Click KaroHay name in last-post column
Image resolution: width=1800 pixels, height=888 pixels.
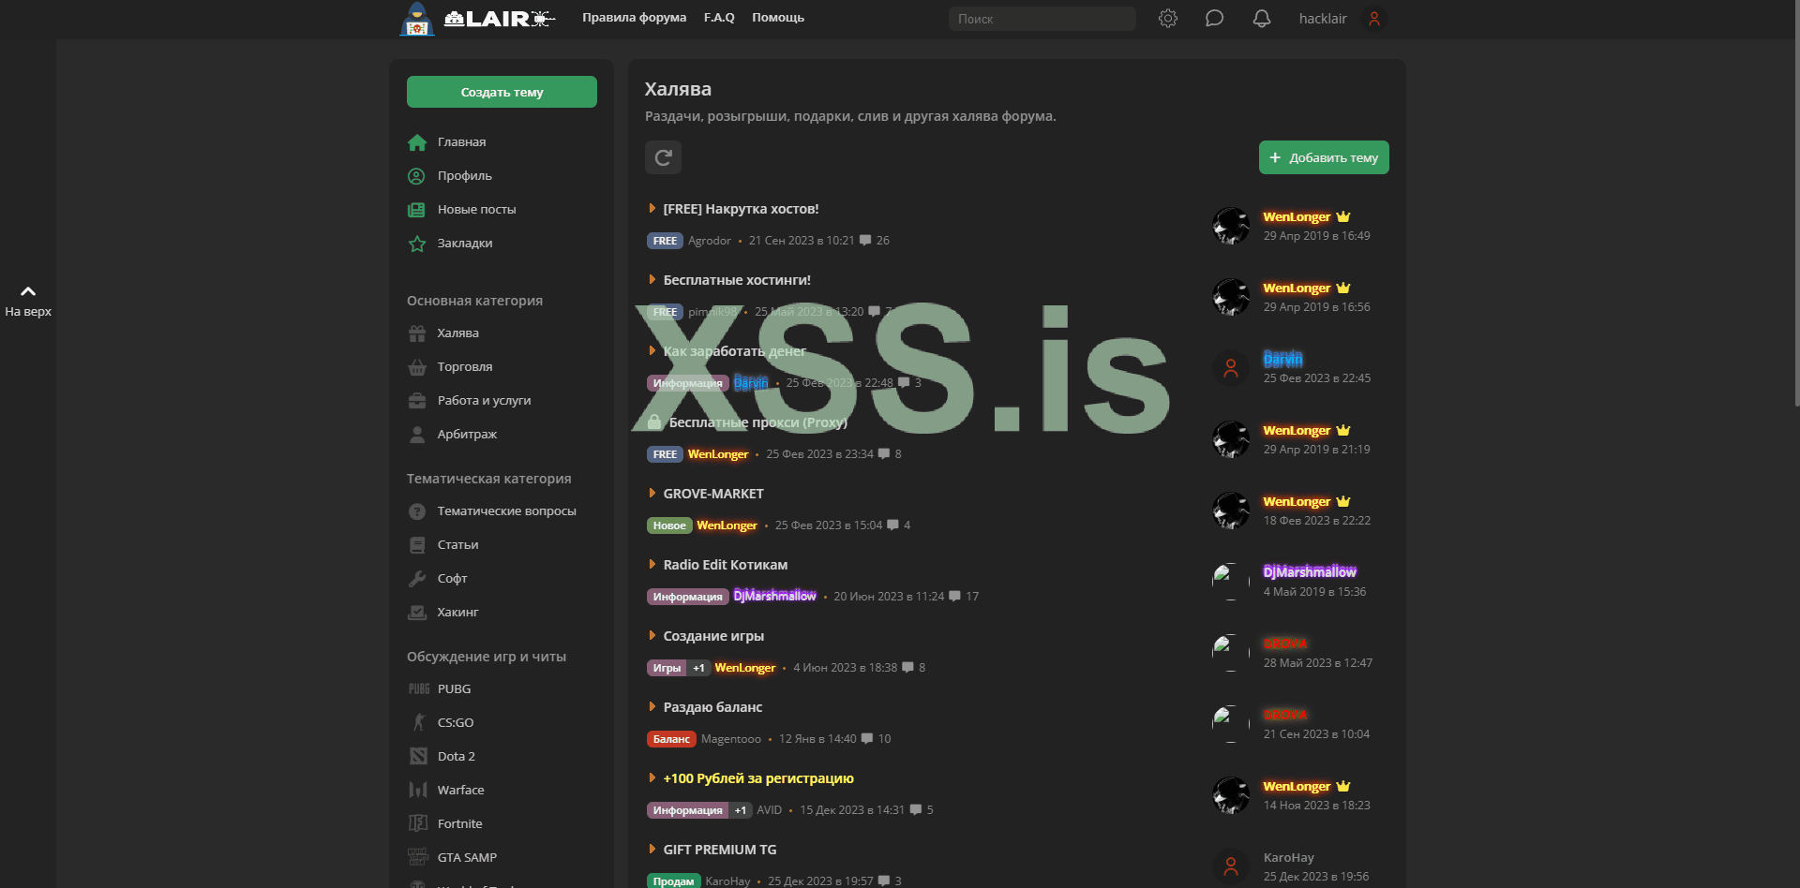point(1289,858)
